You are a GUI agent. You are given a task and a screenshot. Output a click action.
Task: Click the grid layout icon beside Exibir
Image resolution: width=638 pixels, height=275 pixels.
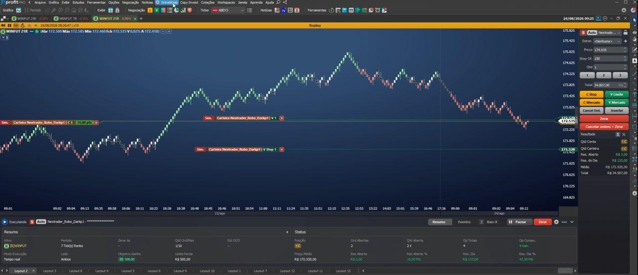coord(110,10)
